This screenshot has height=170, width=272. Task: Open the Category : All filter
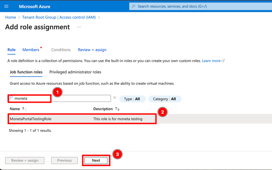(165, 99)
